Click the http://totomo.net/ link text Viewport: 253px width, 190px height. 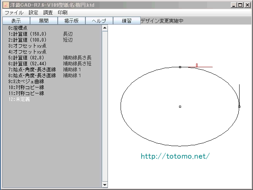coord(175,156)
